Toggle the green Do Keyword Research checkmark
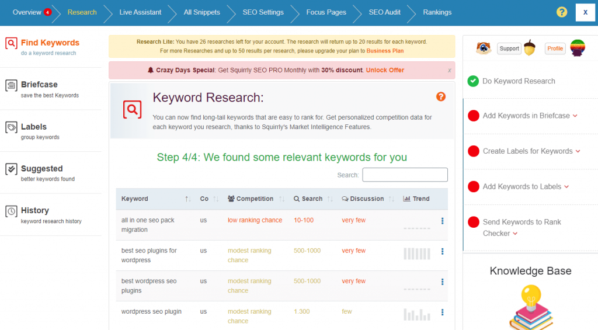598x330 pixels. (x=473, y=81)
